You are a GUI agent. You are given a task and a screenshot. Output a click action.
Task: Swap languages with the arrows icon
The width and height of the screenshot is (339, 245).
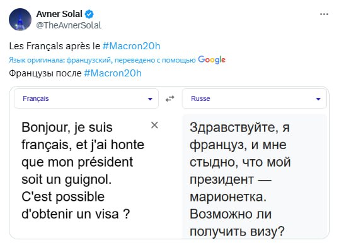click(x=170, y=99)
